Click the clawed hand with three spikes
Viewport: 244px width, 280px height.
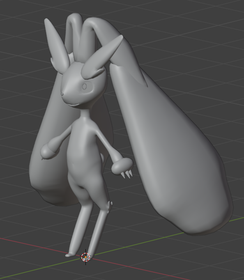click(x=123, y=168)
